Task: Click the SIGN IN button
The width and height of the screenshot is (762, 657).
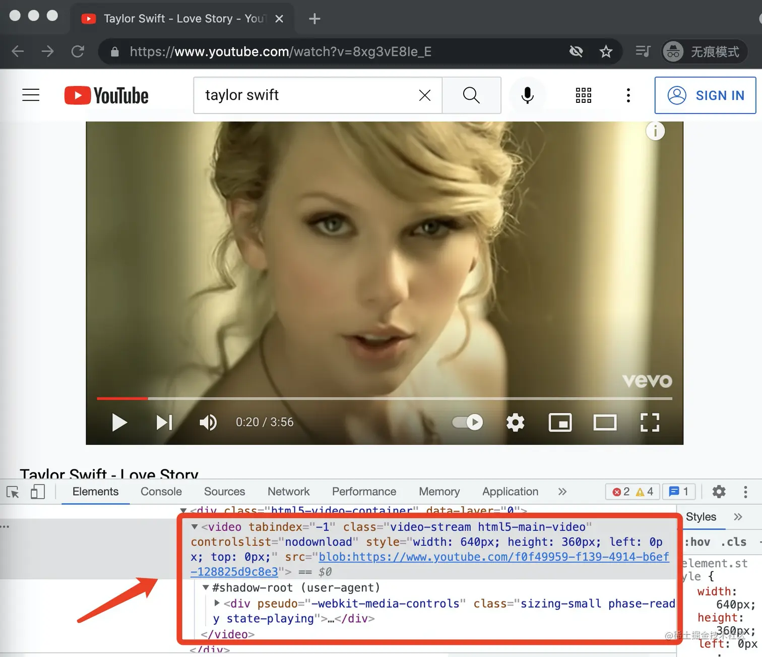Action: [705, 95]
